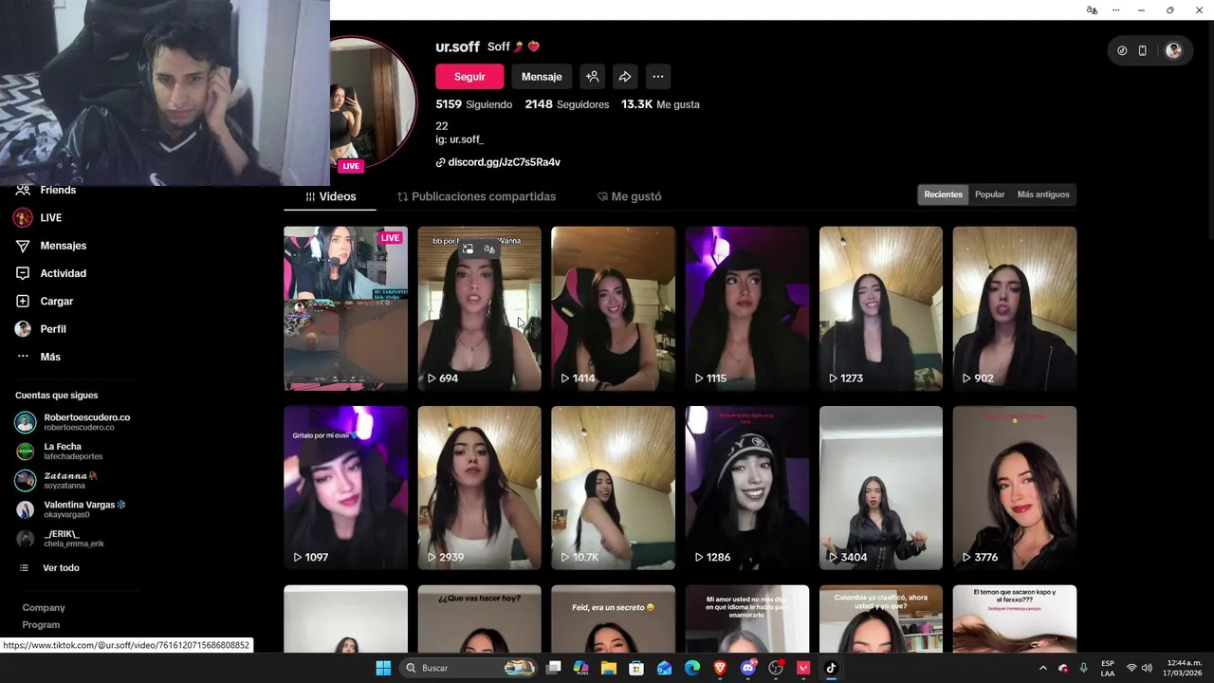Switch to Publicaciones compartidas tab
The image size is (1214, 683).
[476, 196]
